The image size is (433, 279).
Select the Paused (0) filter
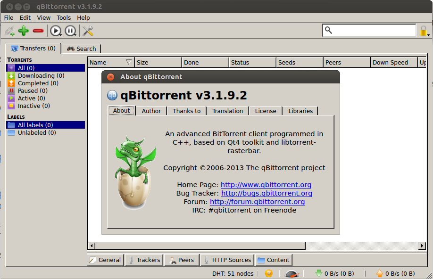[x=46, y=90]
